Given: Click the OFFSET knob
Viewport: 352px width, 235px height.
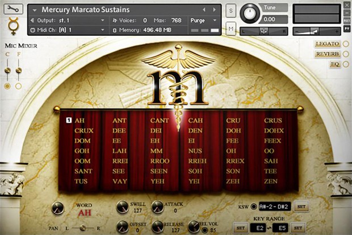Looking at the screenshot, I should 122,226.
